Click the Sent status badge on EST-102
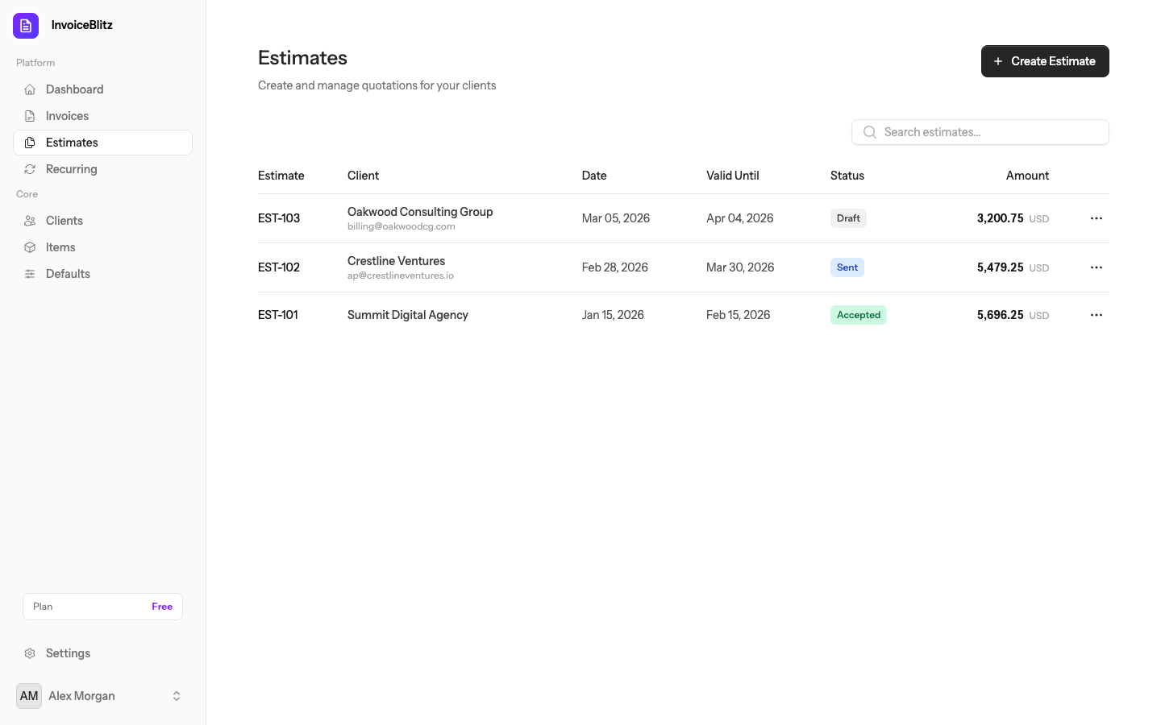 [x=847, y=267]
